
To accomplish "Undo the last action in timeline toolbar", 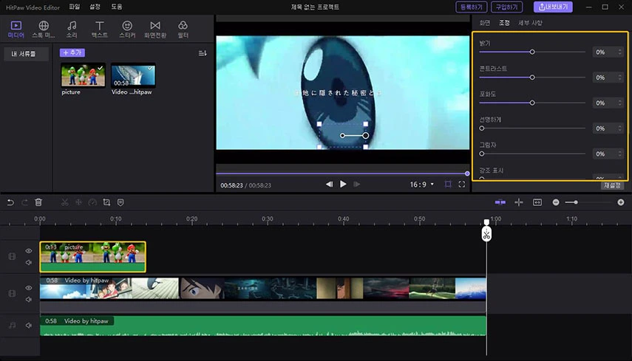I will (x=10, y=202).
